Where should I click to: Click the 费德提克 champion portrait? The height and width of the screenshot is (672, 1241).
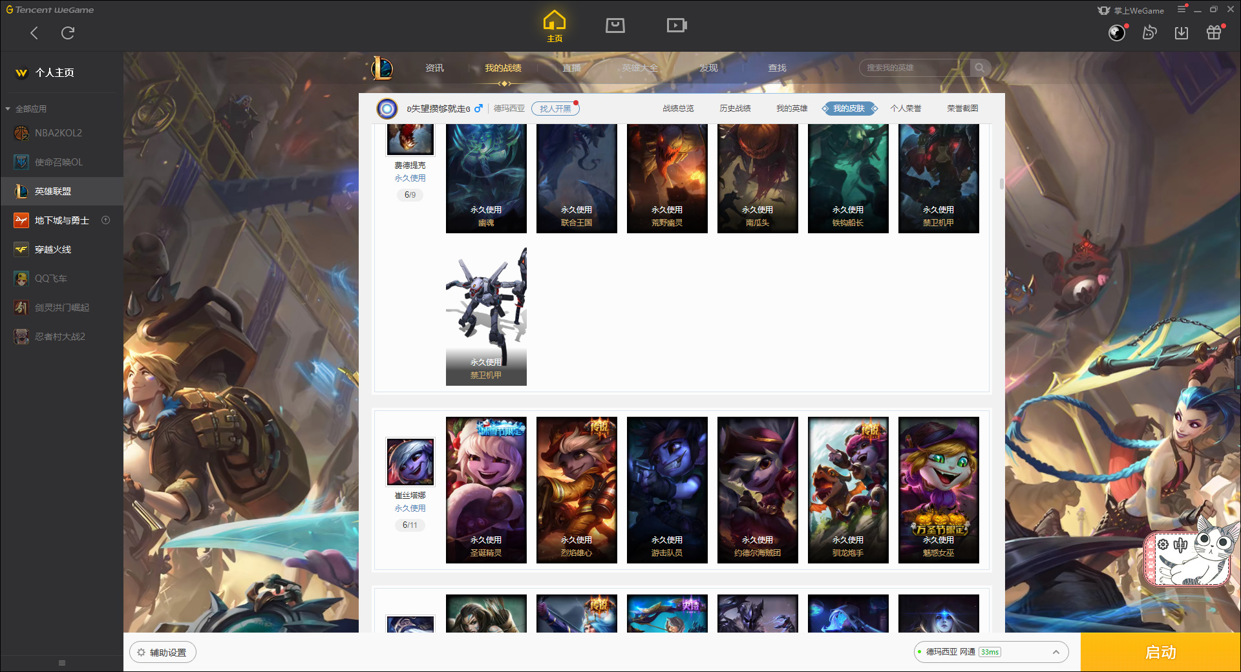[410, 140]
